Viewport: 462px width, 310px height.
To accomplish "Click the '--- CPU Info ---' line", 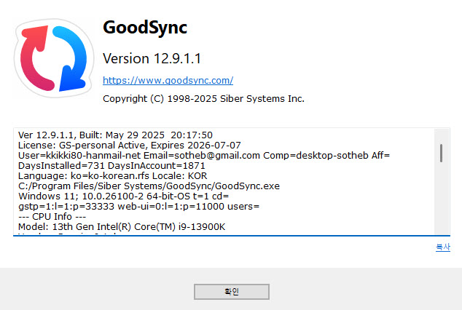I will (x=52, y=216).
